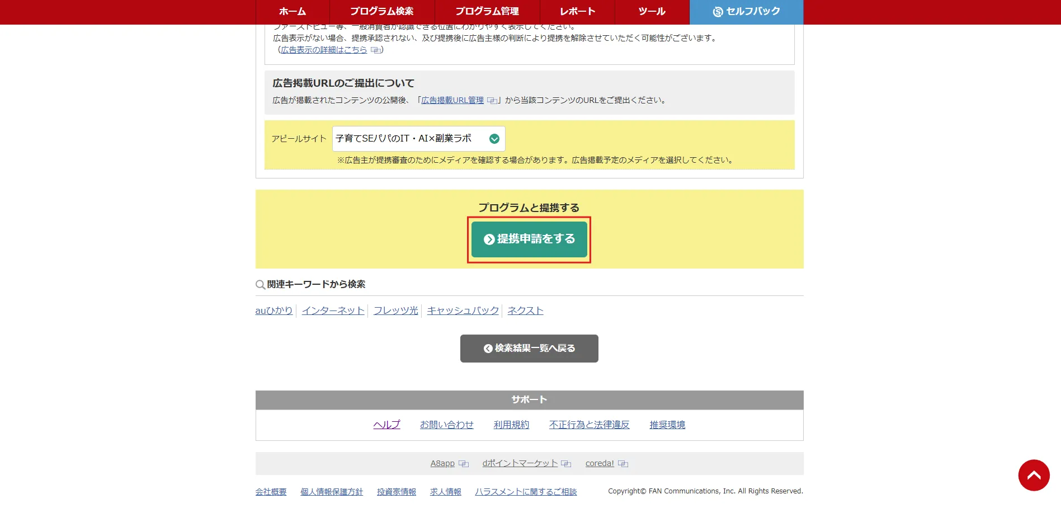Go back via 検索結果一覧へ戻る button

click(x=529, y=349)
